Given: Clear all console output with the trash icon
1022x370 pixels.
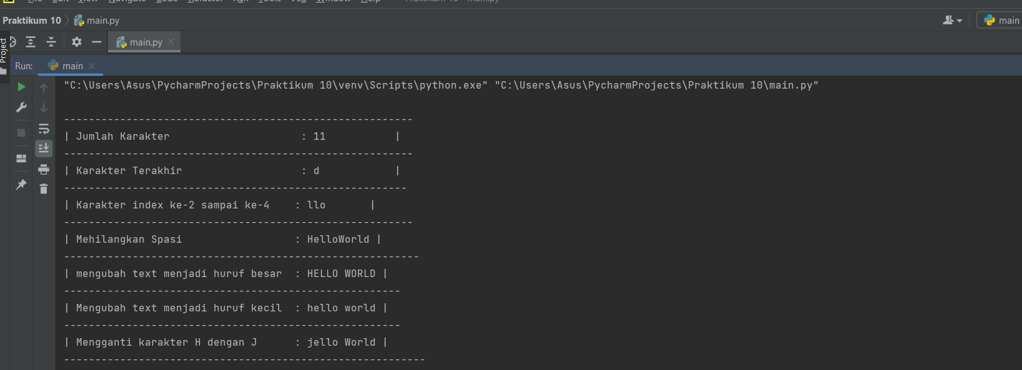Looking at the screenshot, I should 44,188.
